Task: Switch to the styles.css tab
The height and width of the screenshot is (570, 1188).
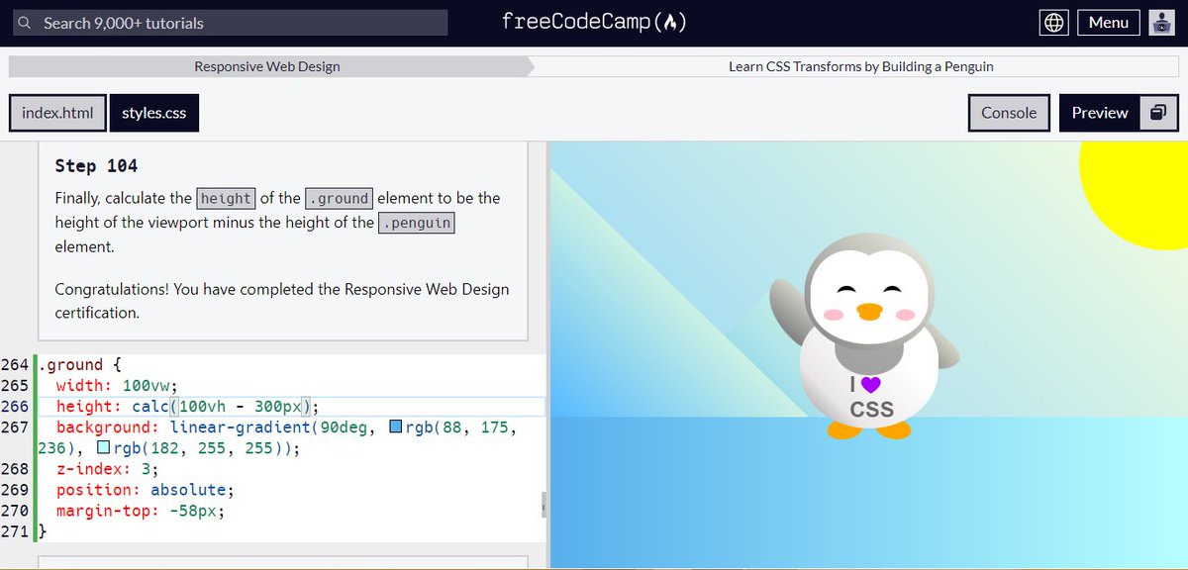Action: (153, 113)
